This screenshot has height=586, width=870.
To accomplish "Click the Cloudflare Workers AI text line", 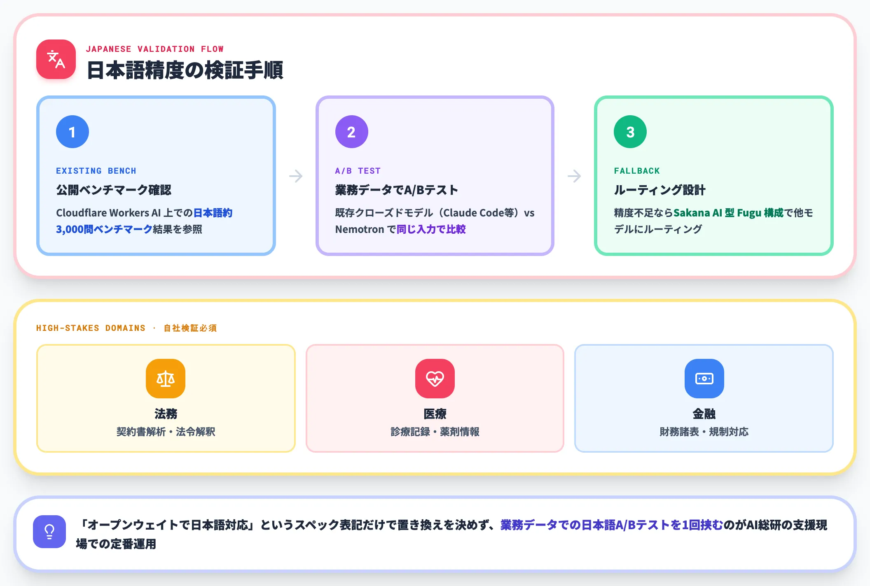I will (144, 213).
